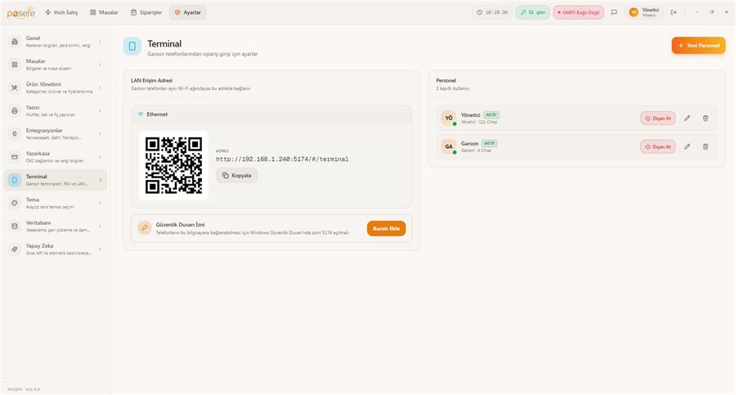Viewport: 736px width, 395px height.
Task: Expand the Ürün Yönetimi row chevron
Action: coord(100,88)
